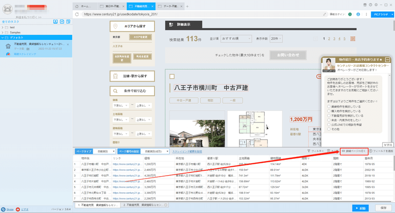Click the red video icon in status bar

coord(18,209)
